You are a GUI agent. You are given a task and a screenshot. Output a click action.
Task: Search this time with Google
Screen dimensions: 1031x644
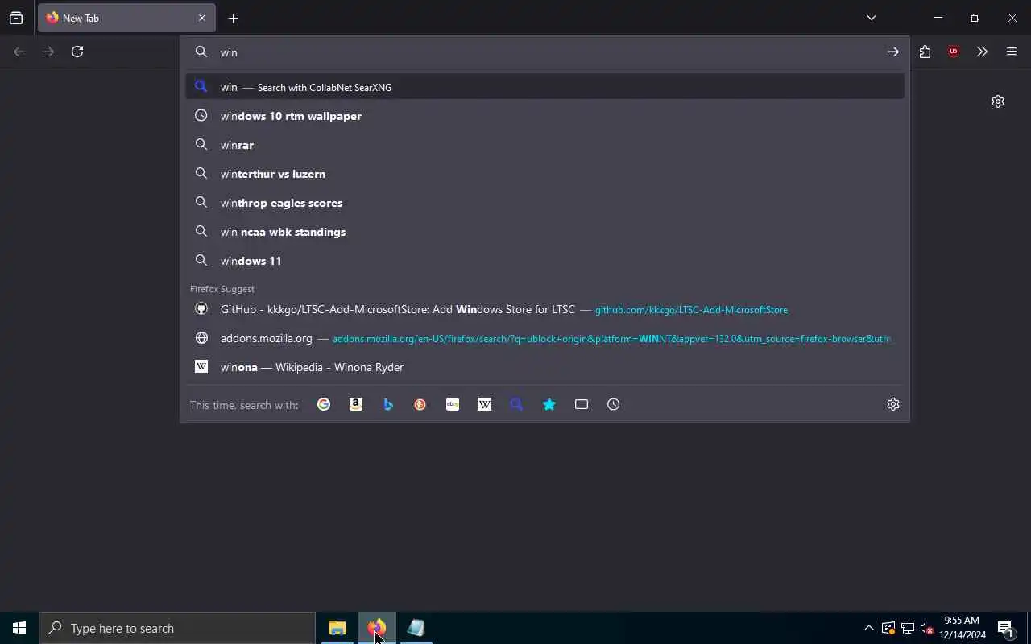tap(324, 404)
